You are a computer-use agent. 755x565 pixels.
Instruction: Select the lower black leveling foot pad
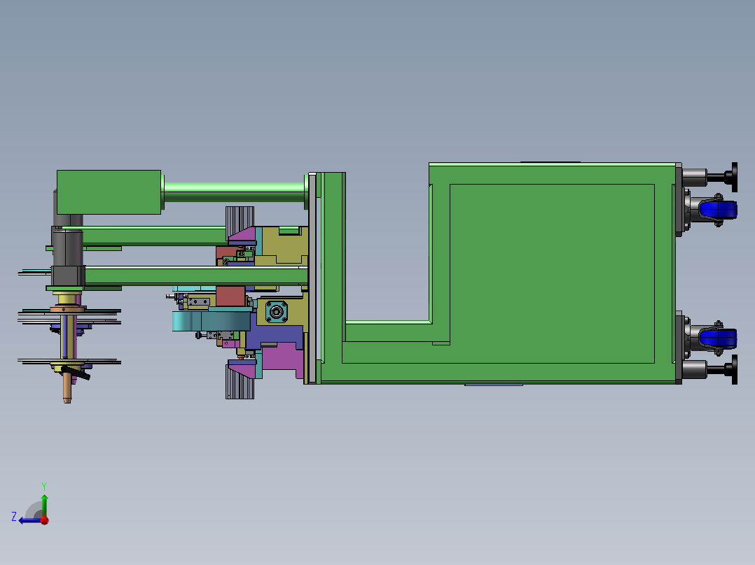point(734,369)
